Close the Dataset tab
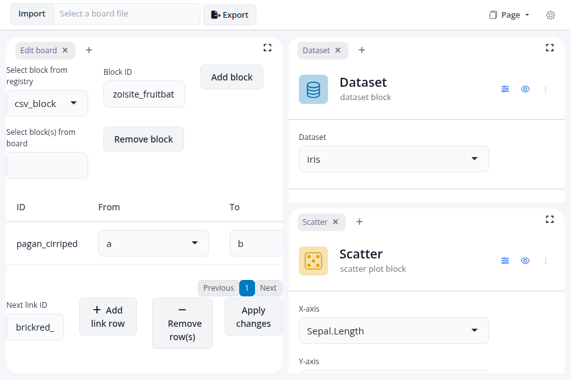This screenshot has width=571, height=380. (338, 50)
